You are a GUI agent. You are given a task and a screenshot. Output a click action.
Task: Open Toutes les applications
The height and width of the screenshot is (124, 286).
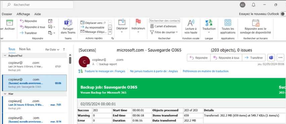[x=228, y=27]
